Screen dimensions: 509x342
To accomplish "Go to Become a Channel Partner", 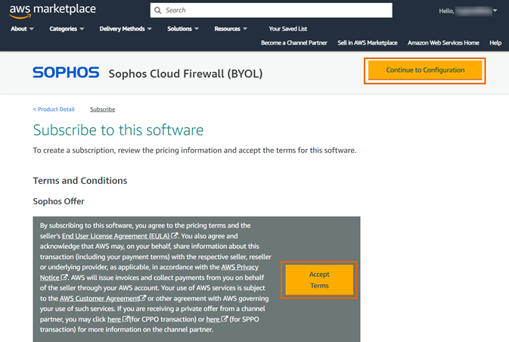I will [x=293, y=43].
